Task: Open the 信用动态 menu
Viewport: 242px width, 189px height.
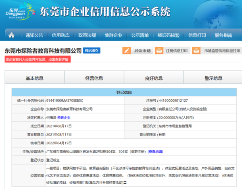Action: (x=60, y=35)
